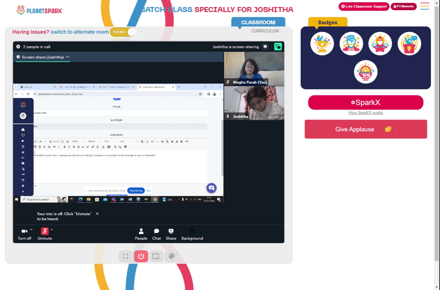Click Edge icon in shared taskbar
Image resolution: width=440 pixels, height=290 pixels.
(81, 199)
